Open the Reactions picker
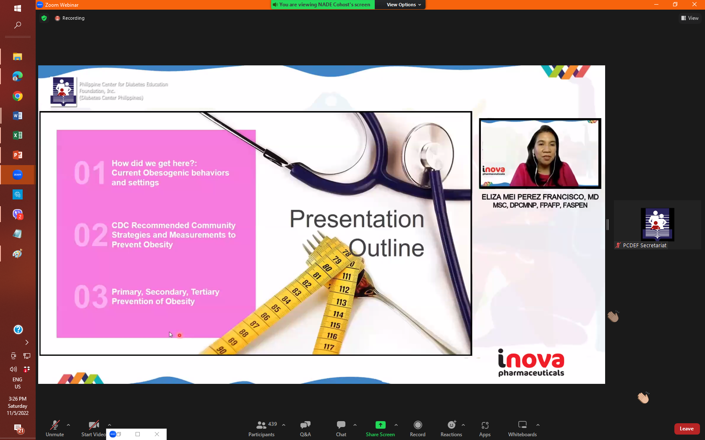Screen dimensions: 705x440 [451, 428]
